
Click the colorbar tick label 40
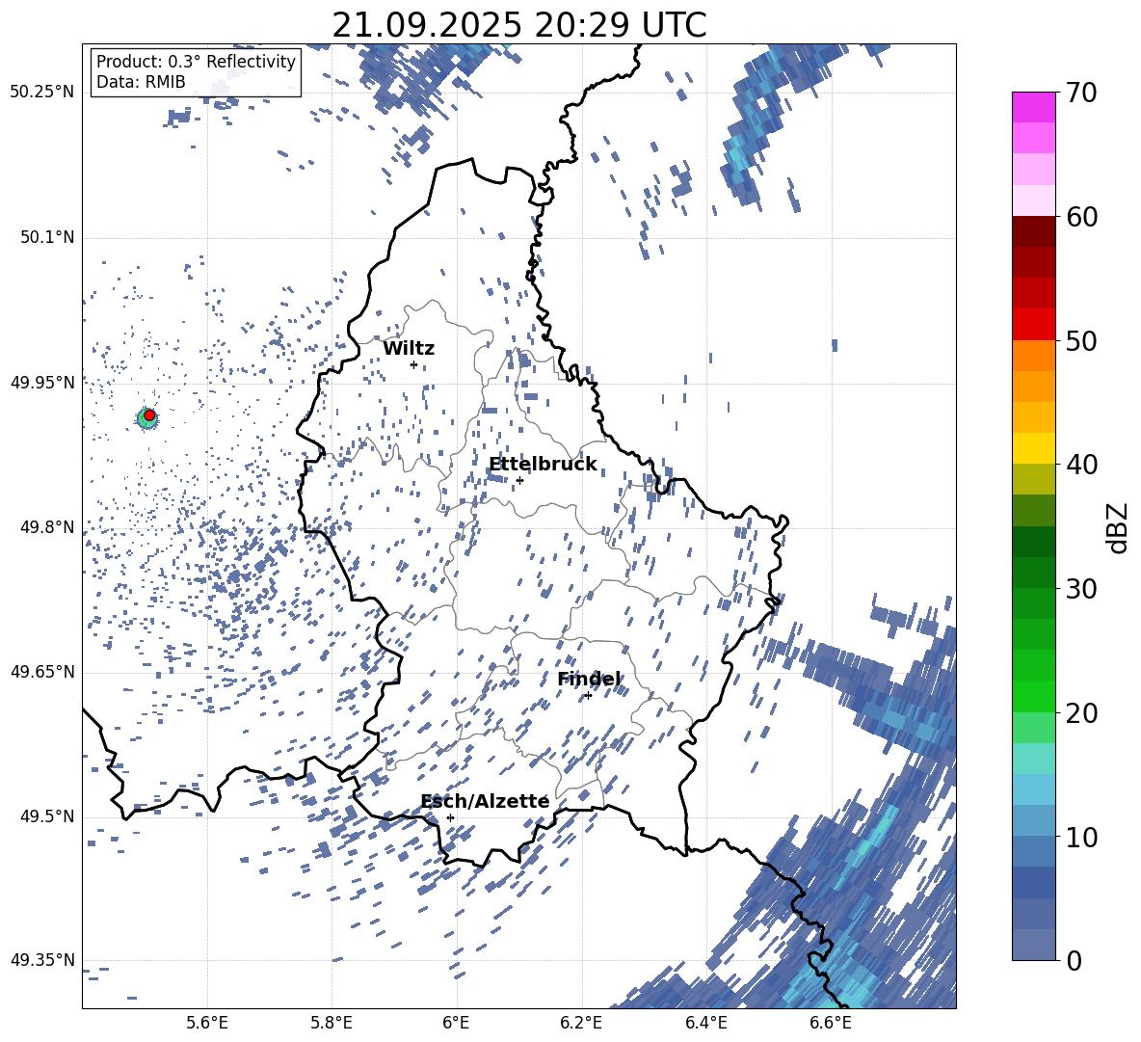point(1080,465)
